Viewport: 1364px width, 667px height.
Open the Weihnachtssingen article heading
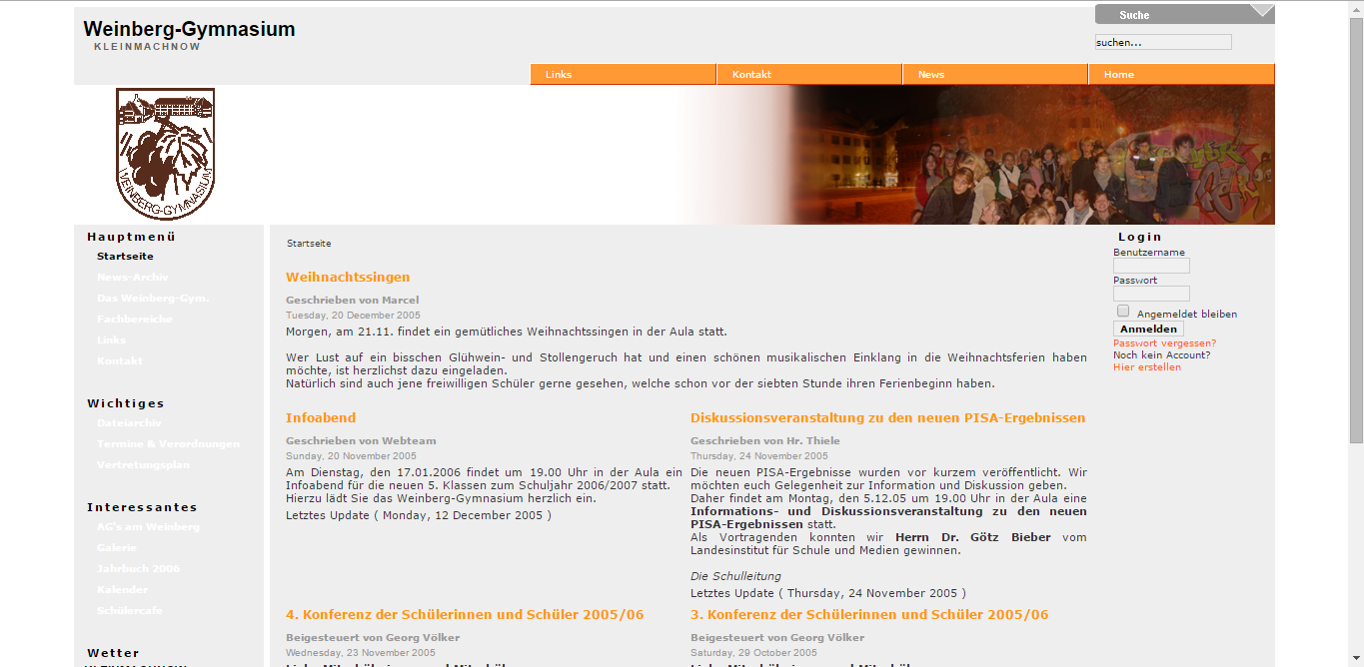point(348,278)
